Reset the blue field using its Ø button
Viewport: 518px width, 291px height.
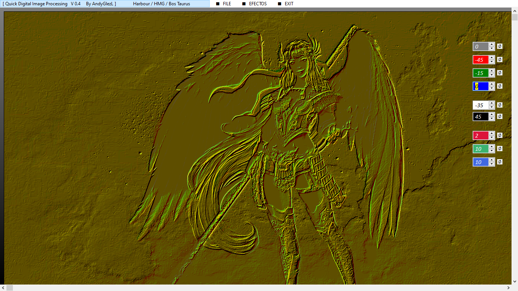[499, 86]
